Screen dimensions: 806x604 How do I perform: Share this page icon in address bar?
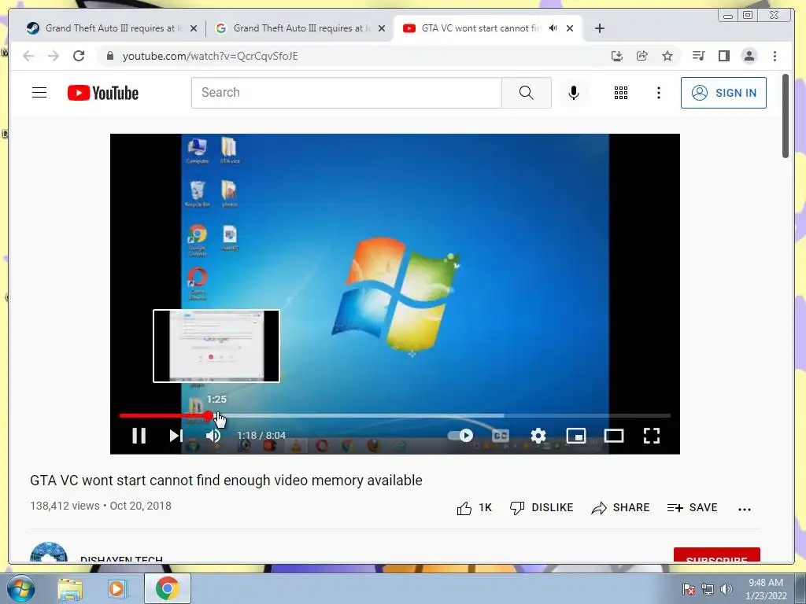tap(642, 56)
